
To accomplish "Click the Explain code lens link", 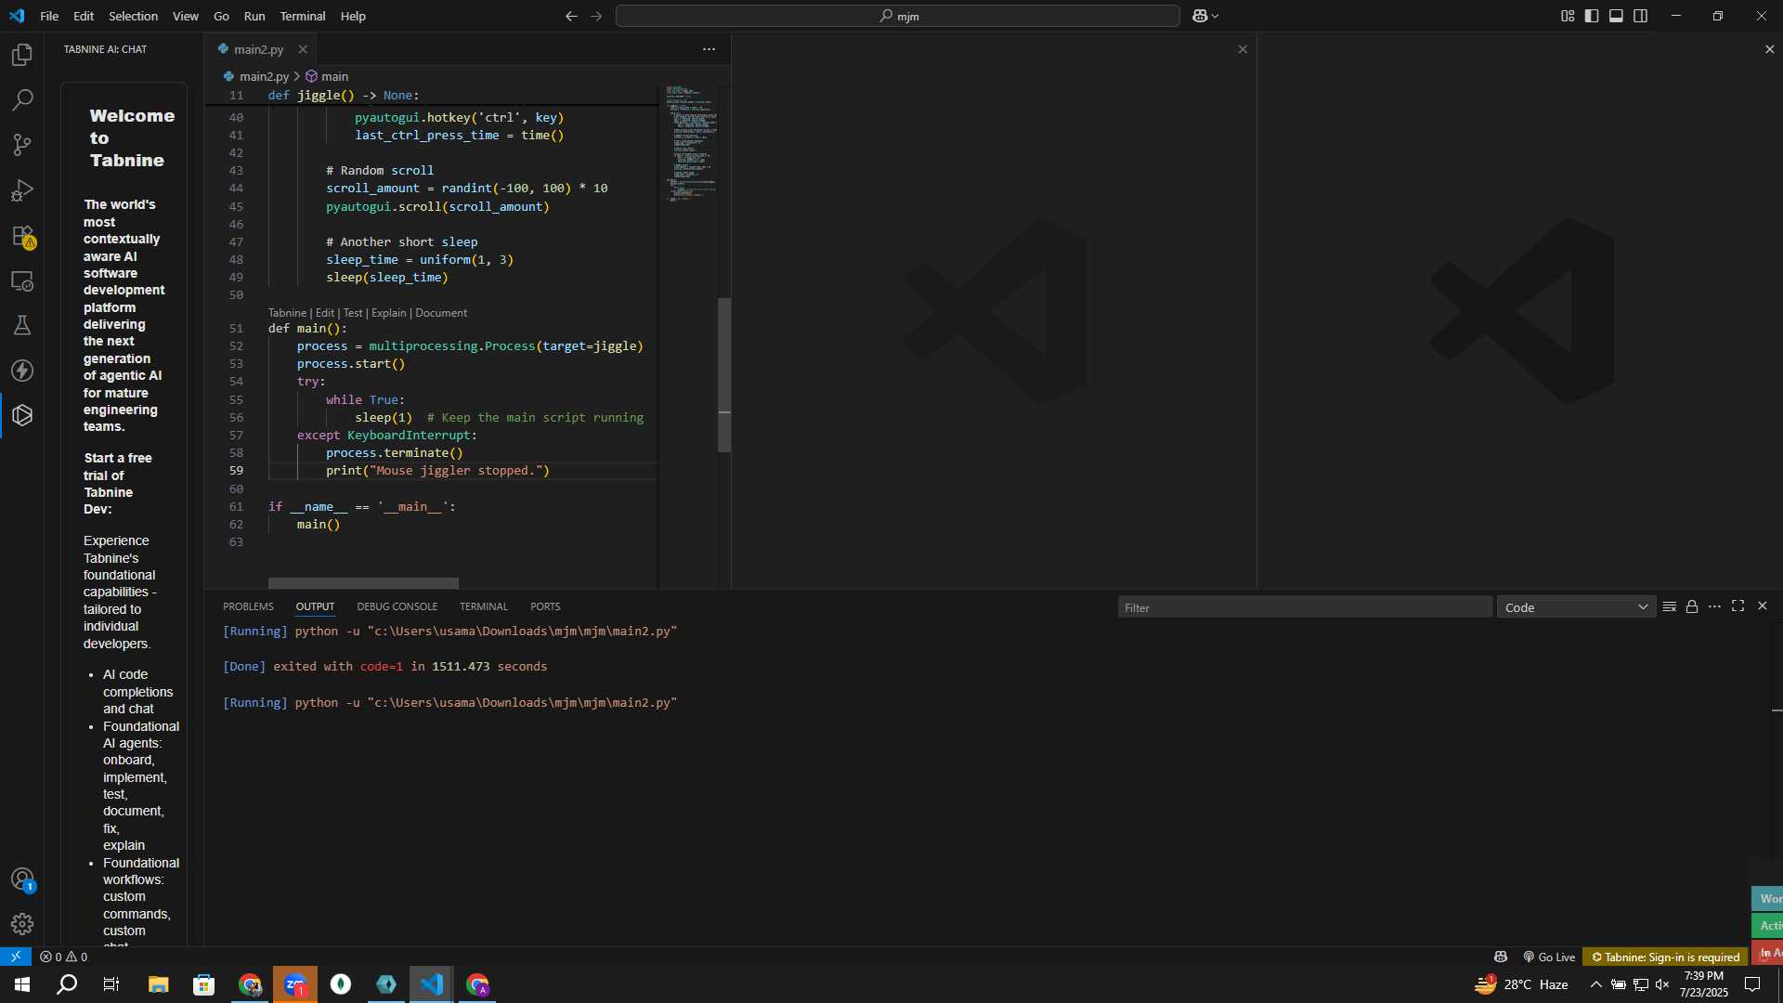I will tap(388, 313).
